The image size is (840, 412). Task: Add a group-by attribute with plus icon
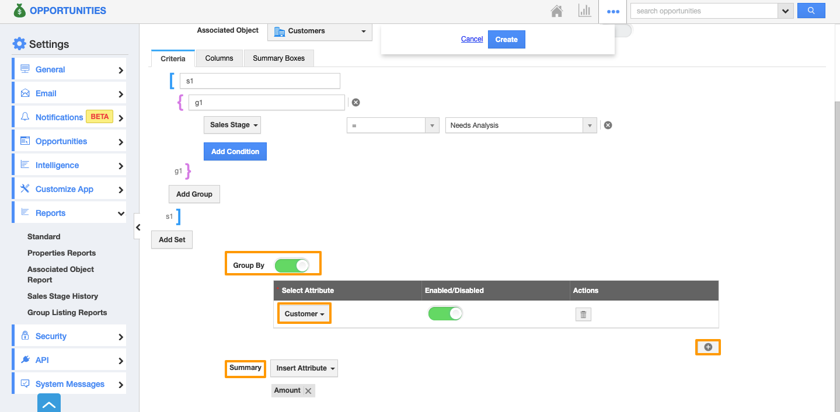[708, 347]
